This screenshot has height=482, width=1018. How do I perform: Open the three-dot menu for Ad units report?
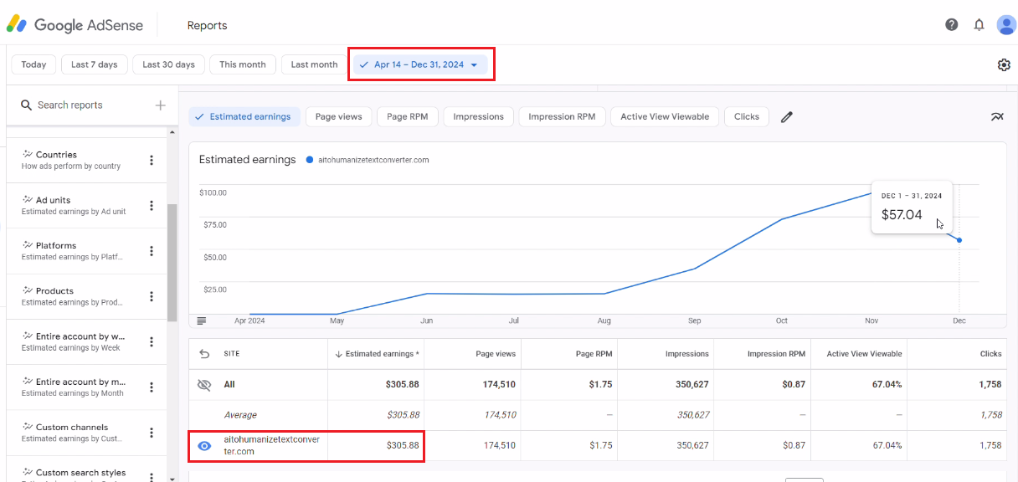tap(152, 205)
